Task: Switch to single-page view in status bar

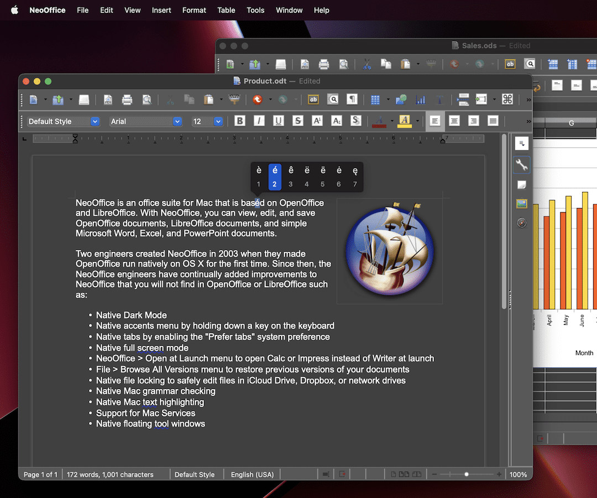Action: pos(394,474)
